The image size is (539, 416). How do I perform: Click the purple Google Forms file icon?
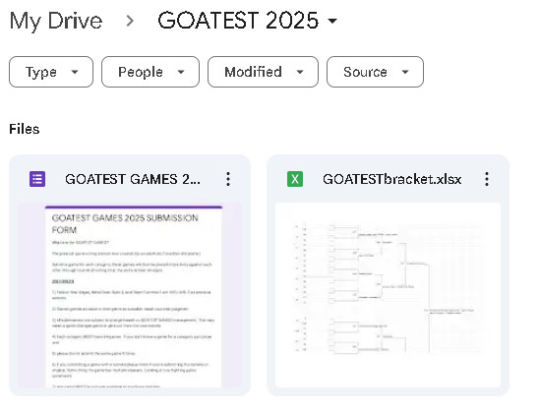pos(37,179)
